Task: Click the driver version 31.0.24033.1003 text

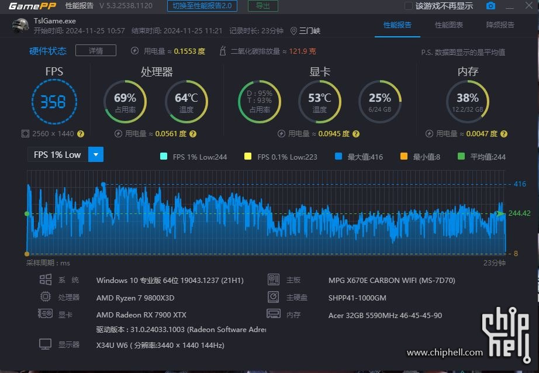Action: click(181, 329)
